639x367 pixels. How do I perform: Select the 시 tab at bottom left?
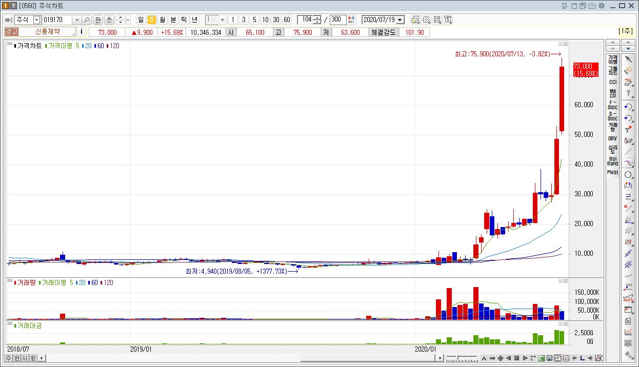click(x=25, y=358)
